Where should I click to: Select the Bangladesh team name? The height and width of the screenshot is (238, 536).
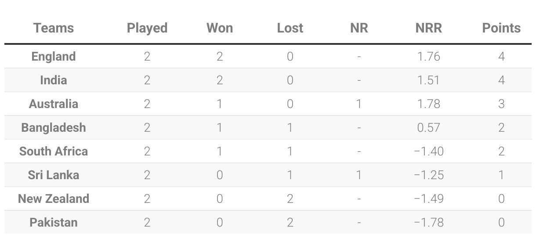pos(54,128)
